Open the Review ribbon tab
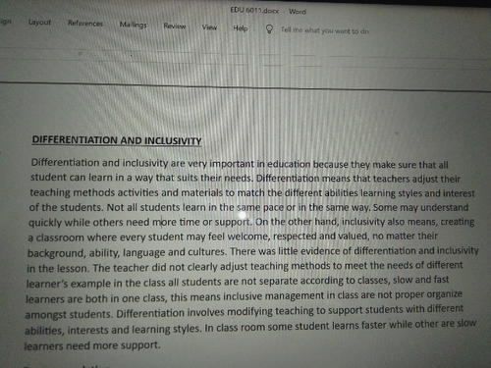Viewport: 491px width, 368px height. [175, 26]
